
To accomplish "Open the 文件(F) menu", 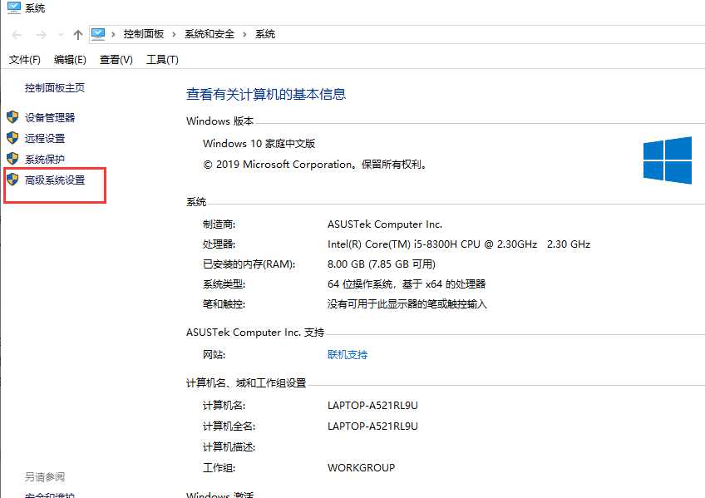I will [x=25, y=60].
